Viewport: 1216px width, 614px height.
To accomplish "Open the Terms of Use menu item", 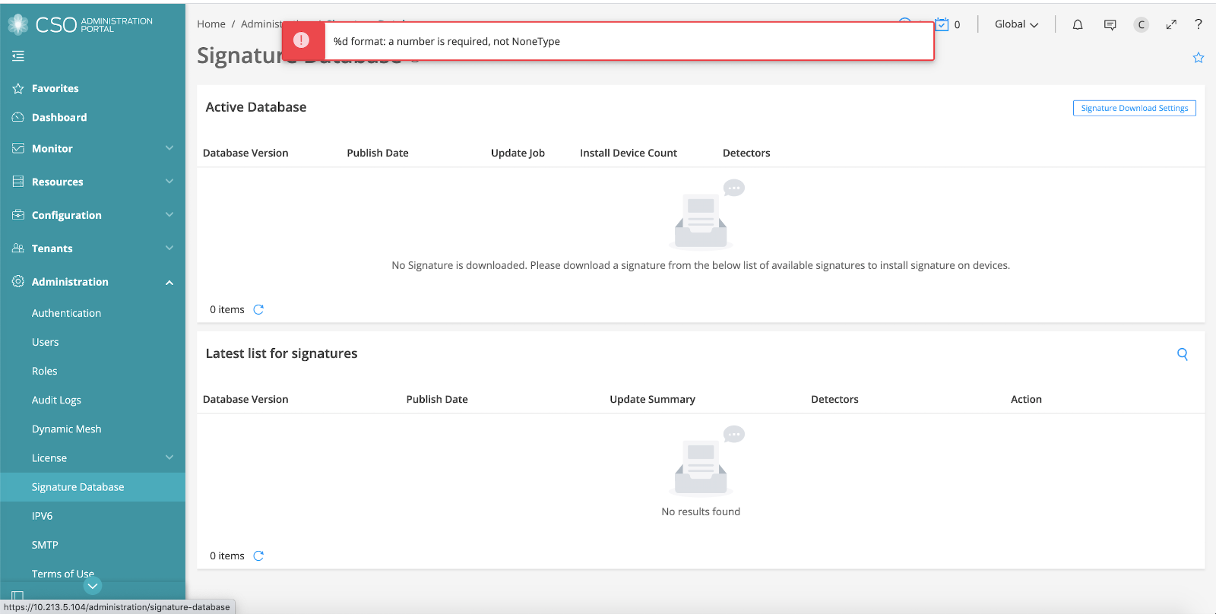I will click(63, 574).
